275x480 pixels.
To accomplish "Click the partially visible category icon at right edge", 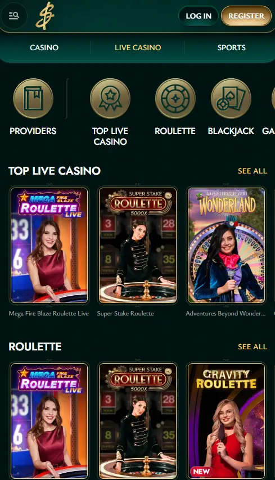I will click(273, 99).
